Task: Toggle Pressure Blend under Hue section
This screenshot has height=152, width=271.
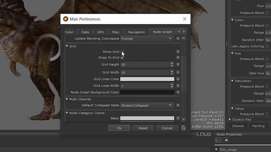Action: [x=267, y=59]
